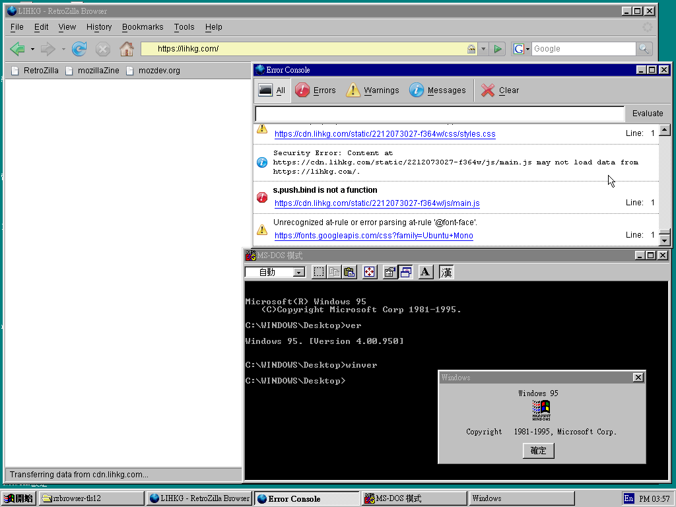
Task: Open the Back history dropdown arrow
Action: [32, 49]
